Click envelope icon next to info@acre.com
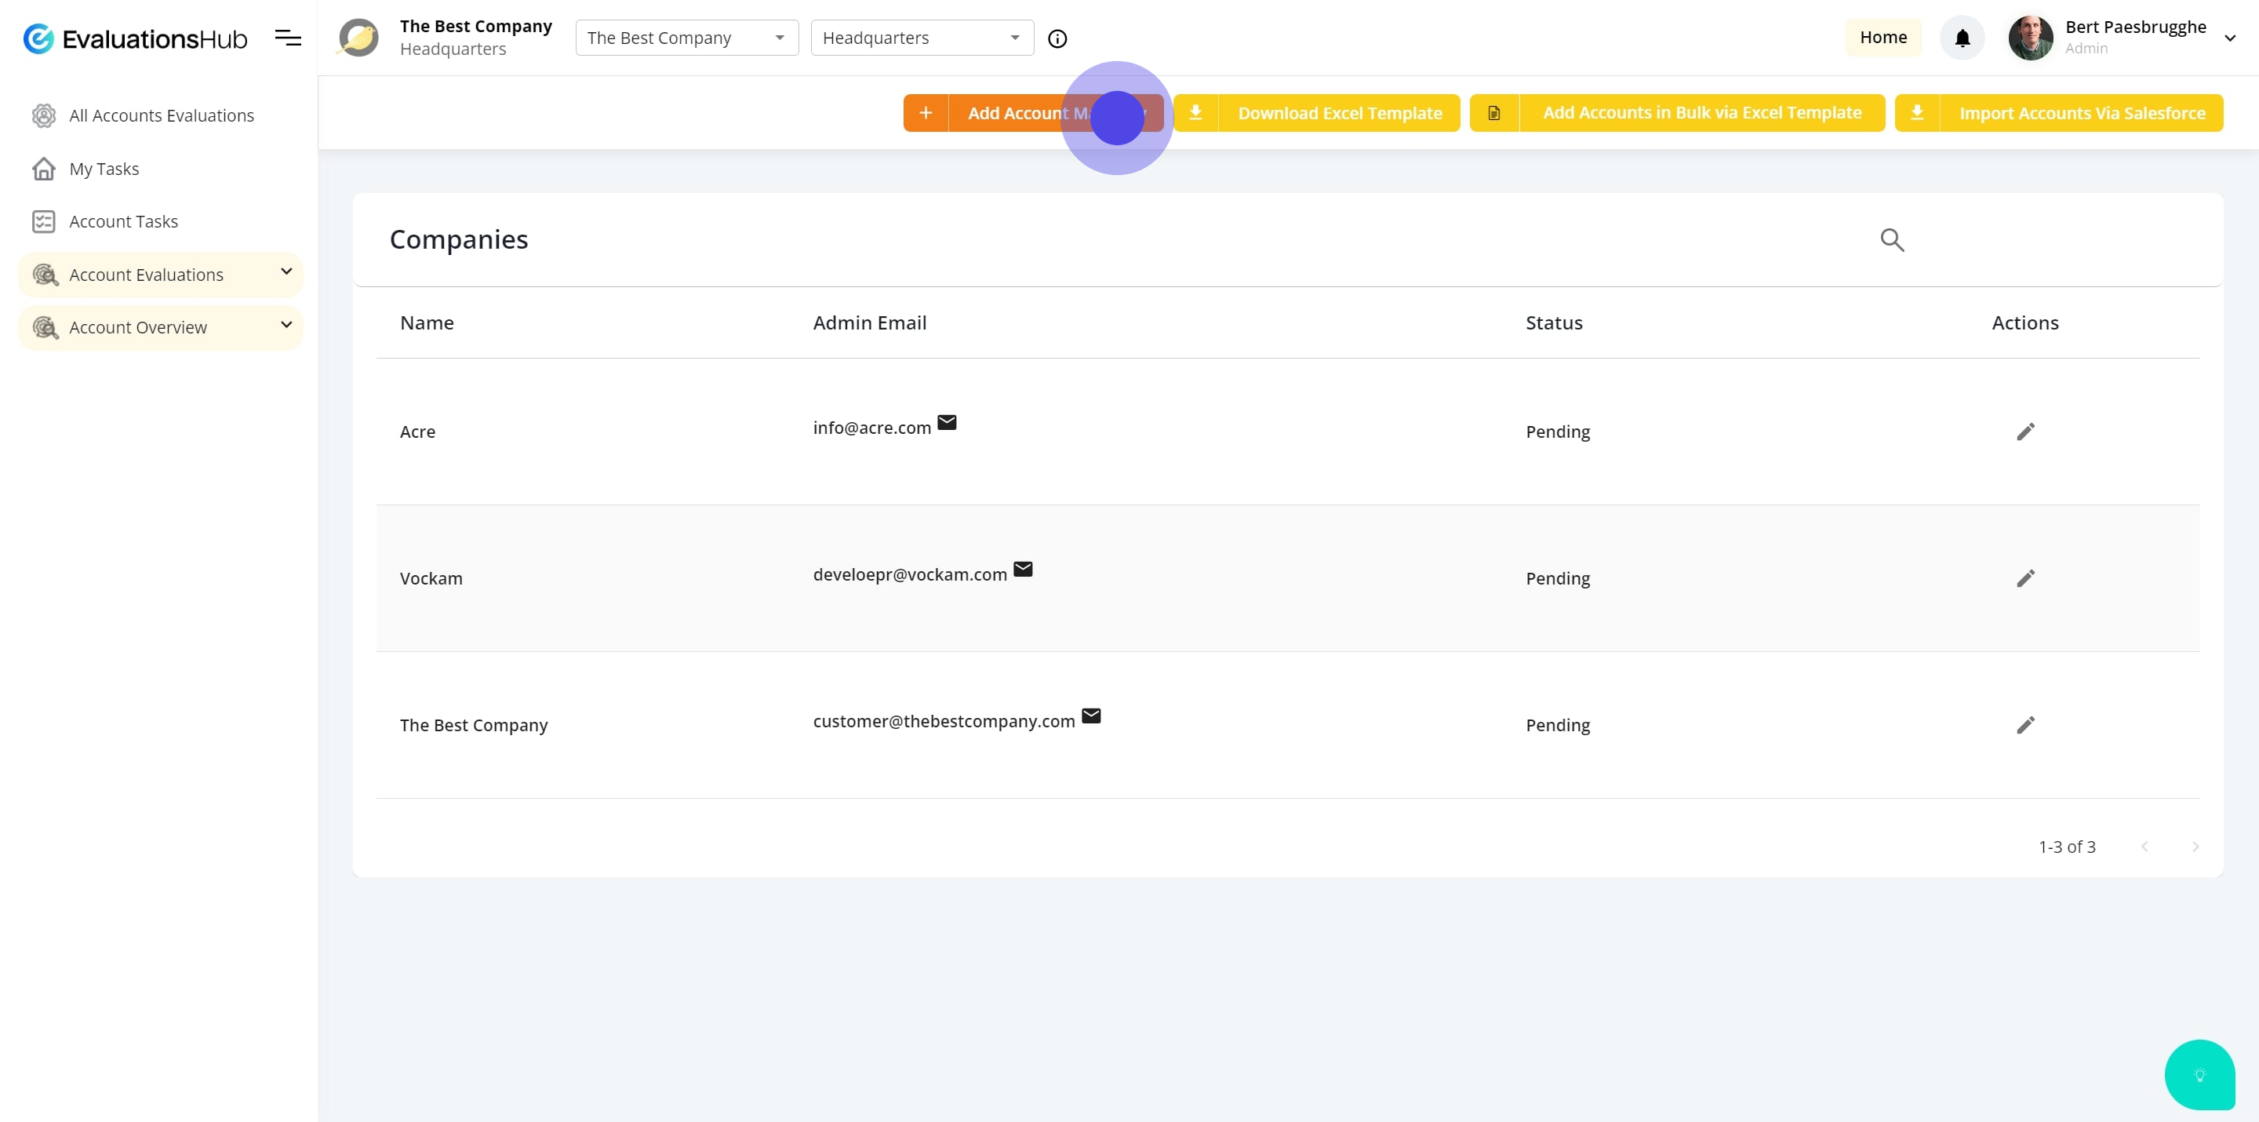Screen dimensions: 2259x1122 point(947,423)
